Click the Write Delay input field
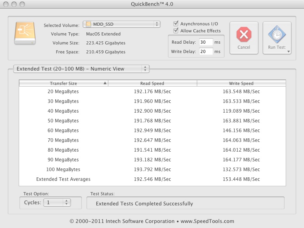Screen dimensions: 304x228 point(206,51)
